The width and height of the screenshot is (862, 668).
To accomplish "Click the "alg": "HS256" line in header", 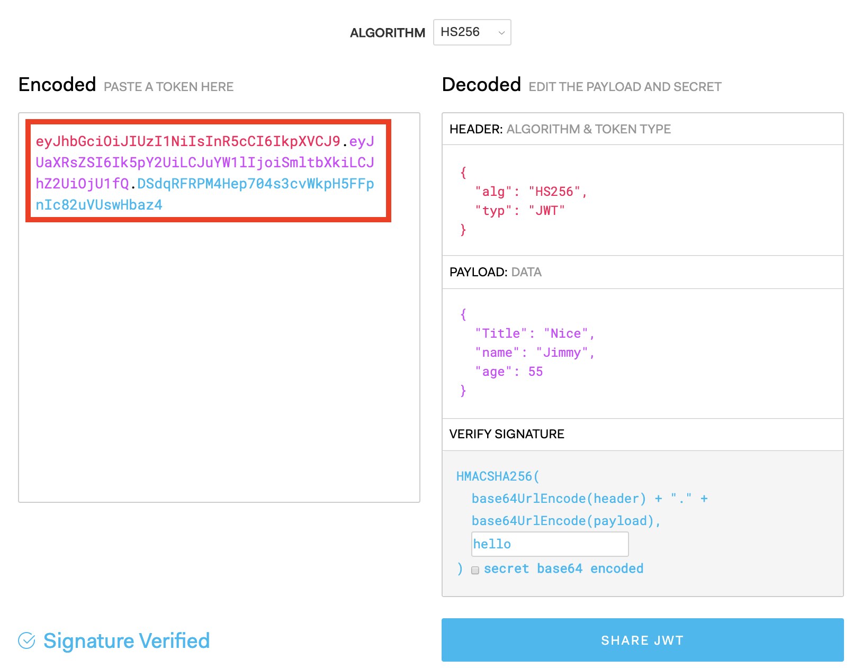I will 531,192.
